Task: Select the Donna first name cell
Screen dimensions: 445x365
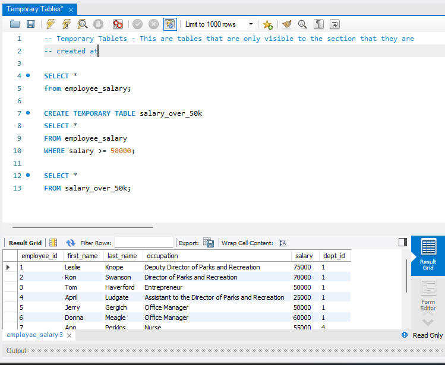Action: [83, 318]
